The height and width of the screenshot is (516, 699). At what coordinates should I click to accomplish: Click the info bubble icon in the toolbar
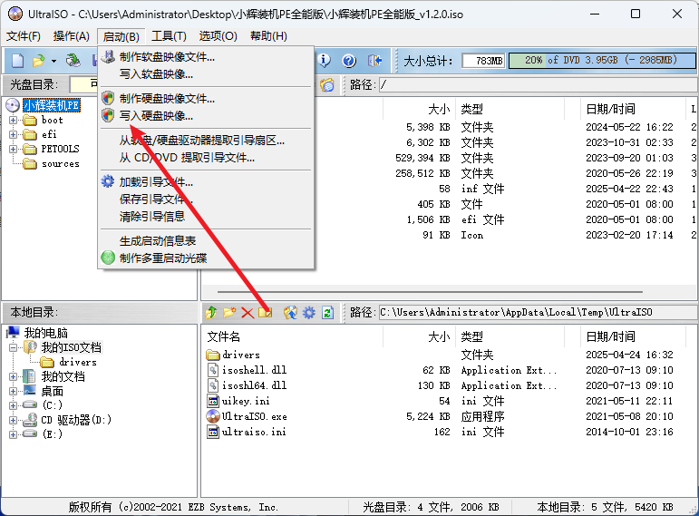324,60
